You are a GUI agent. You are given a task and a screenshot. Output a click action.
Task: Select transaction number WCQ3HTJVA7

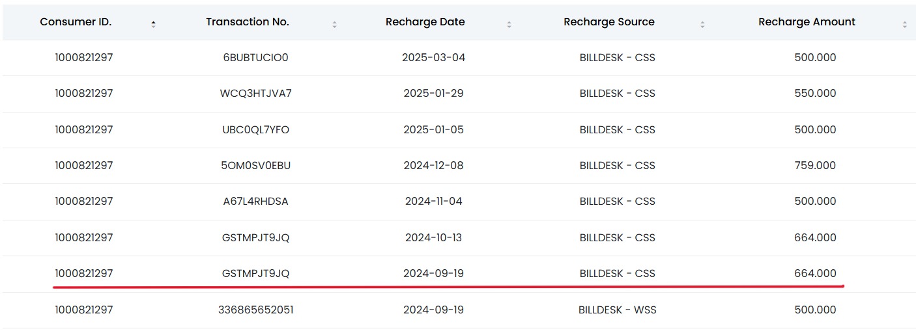click(255, 93)
